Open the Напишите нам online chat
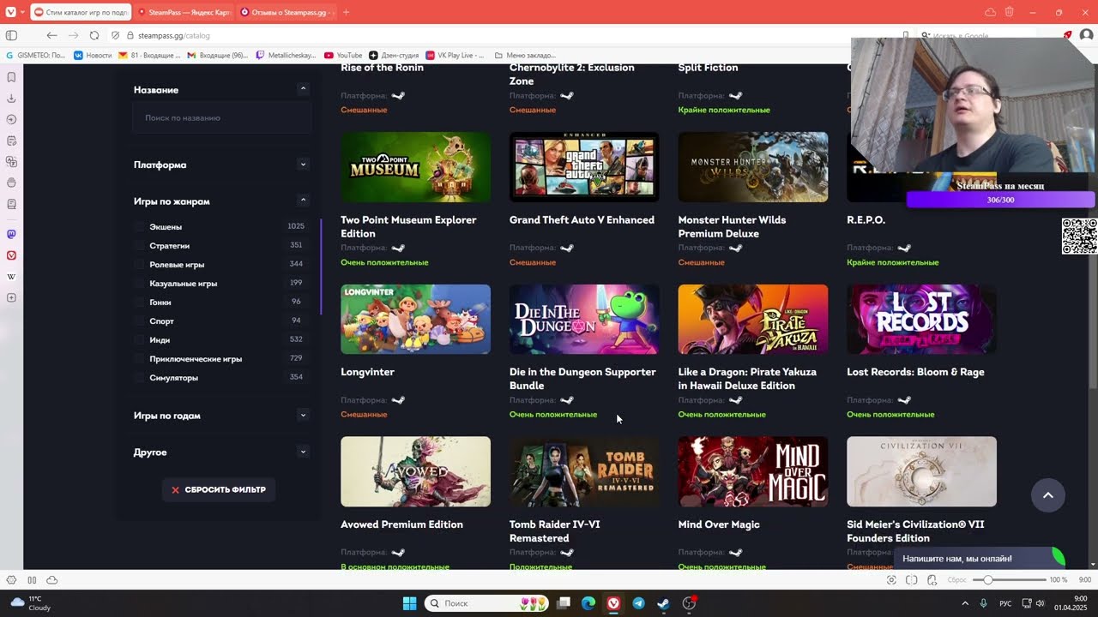This screenshot has width=1098, height=617. pos(980,559)
